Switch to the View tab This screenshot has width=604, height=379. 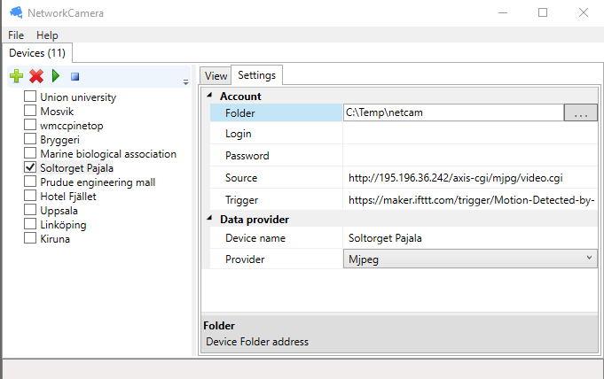216,76
